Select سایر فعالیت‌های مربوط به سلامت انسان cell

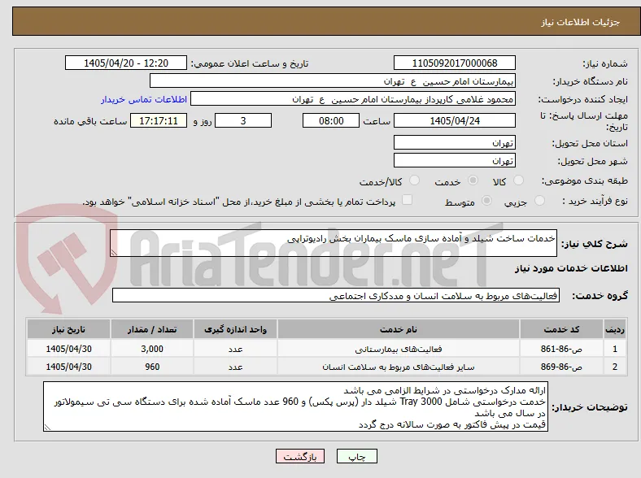coord(399,367)
